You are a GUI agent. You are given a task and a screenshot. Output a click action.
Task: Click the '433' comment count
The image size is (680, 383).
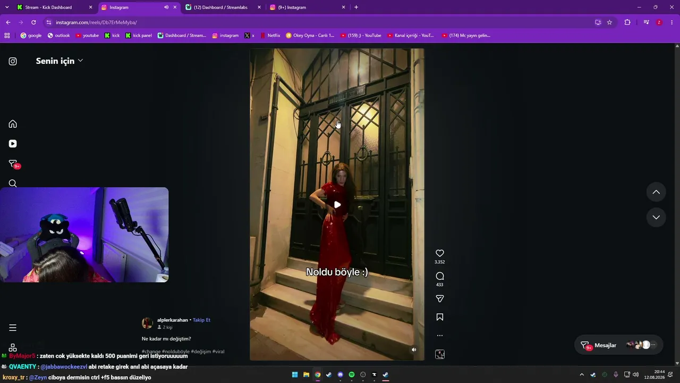440,285
